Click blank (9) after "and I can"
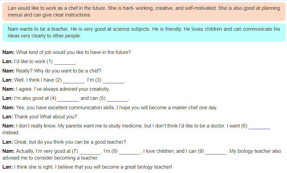The width and height of the screenshot is (287, 173). pos(216,151)
